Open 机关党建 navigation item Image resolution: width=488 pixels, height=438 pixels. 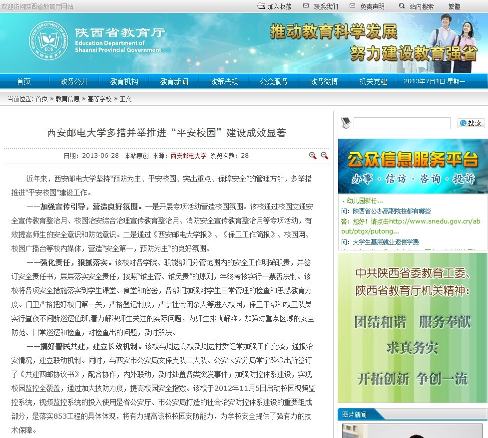coord(373,81)
